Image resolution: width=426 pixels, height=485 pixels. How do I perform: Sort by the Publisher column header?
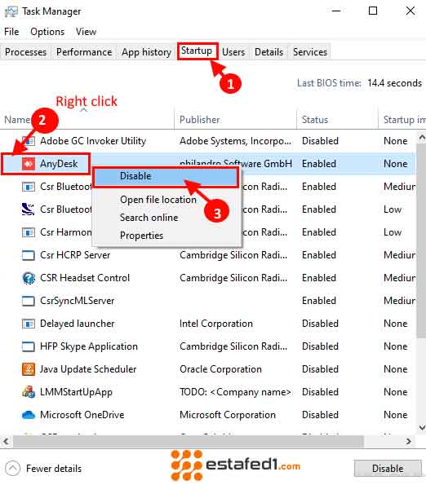200,120
